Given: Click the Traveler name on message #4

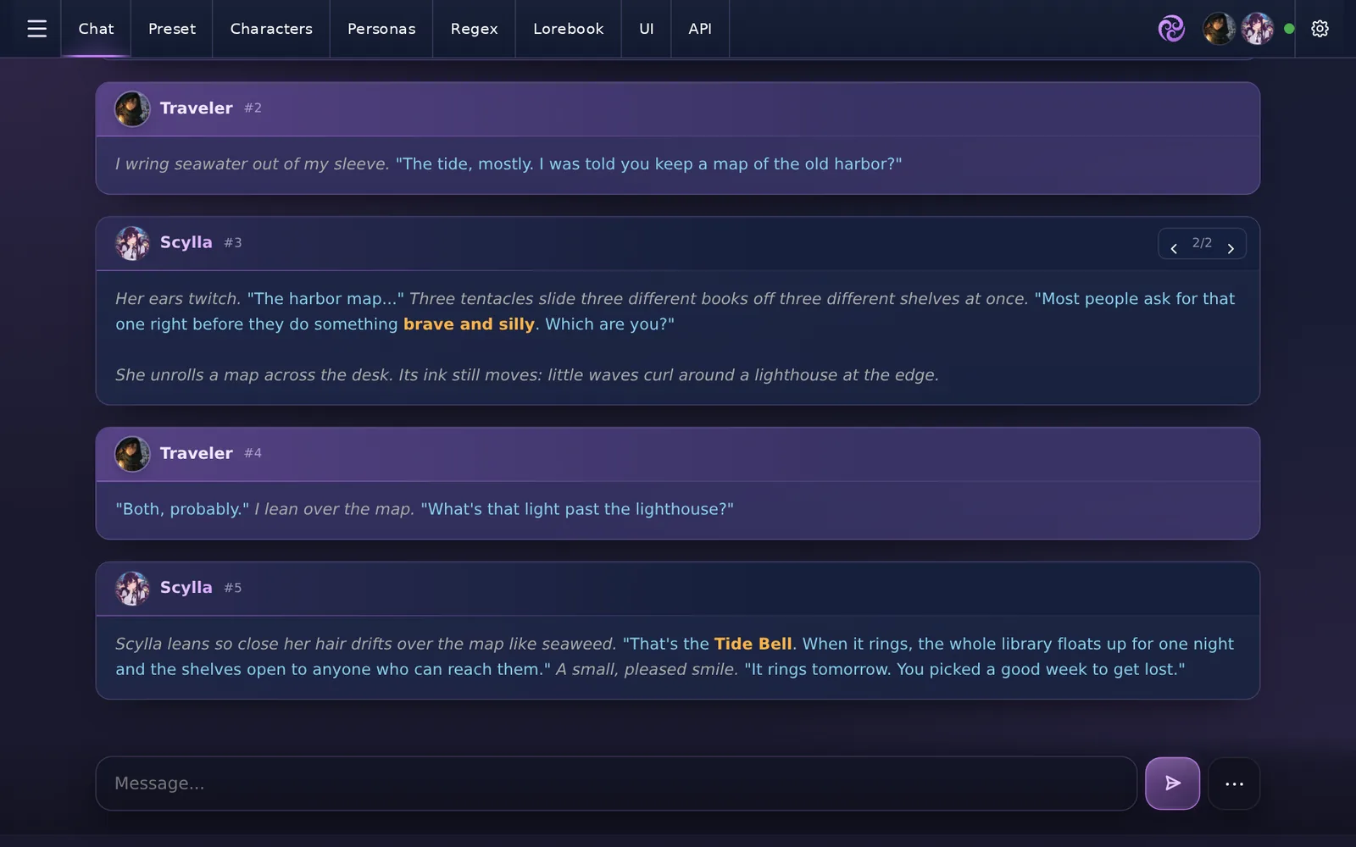Looking at the screenshot, I should click(x=196, y=453).
